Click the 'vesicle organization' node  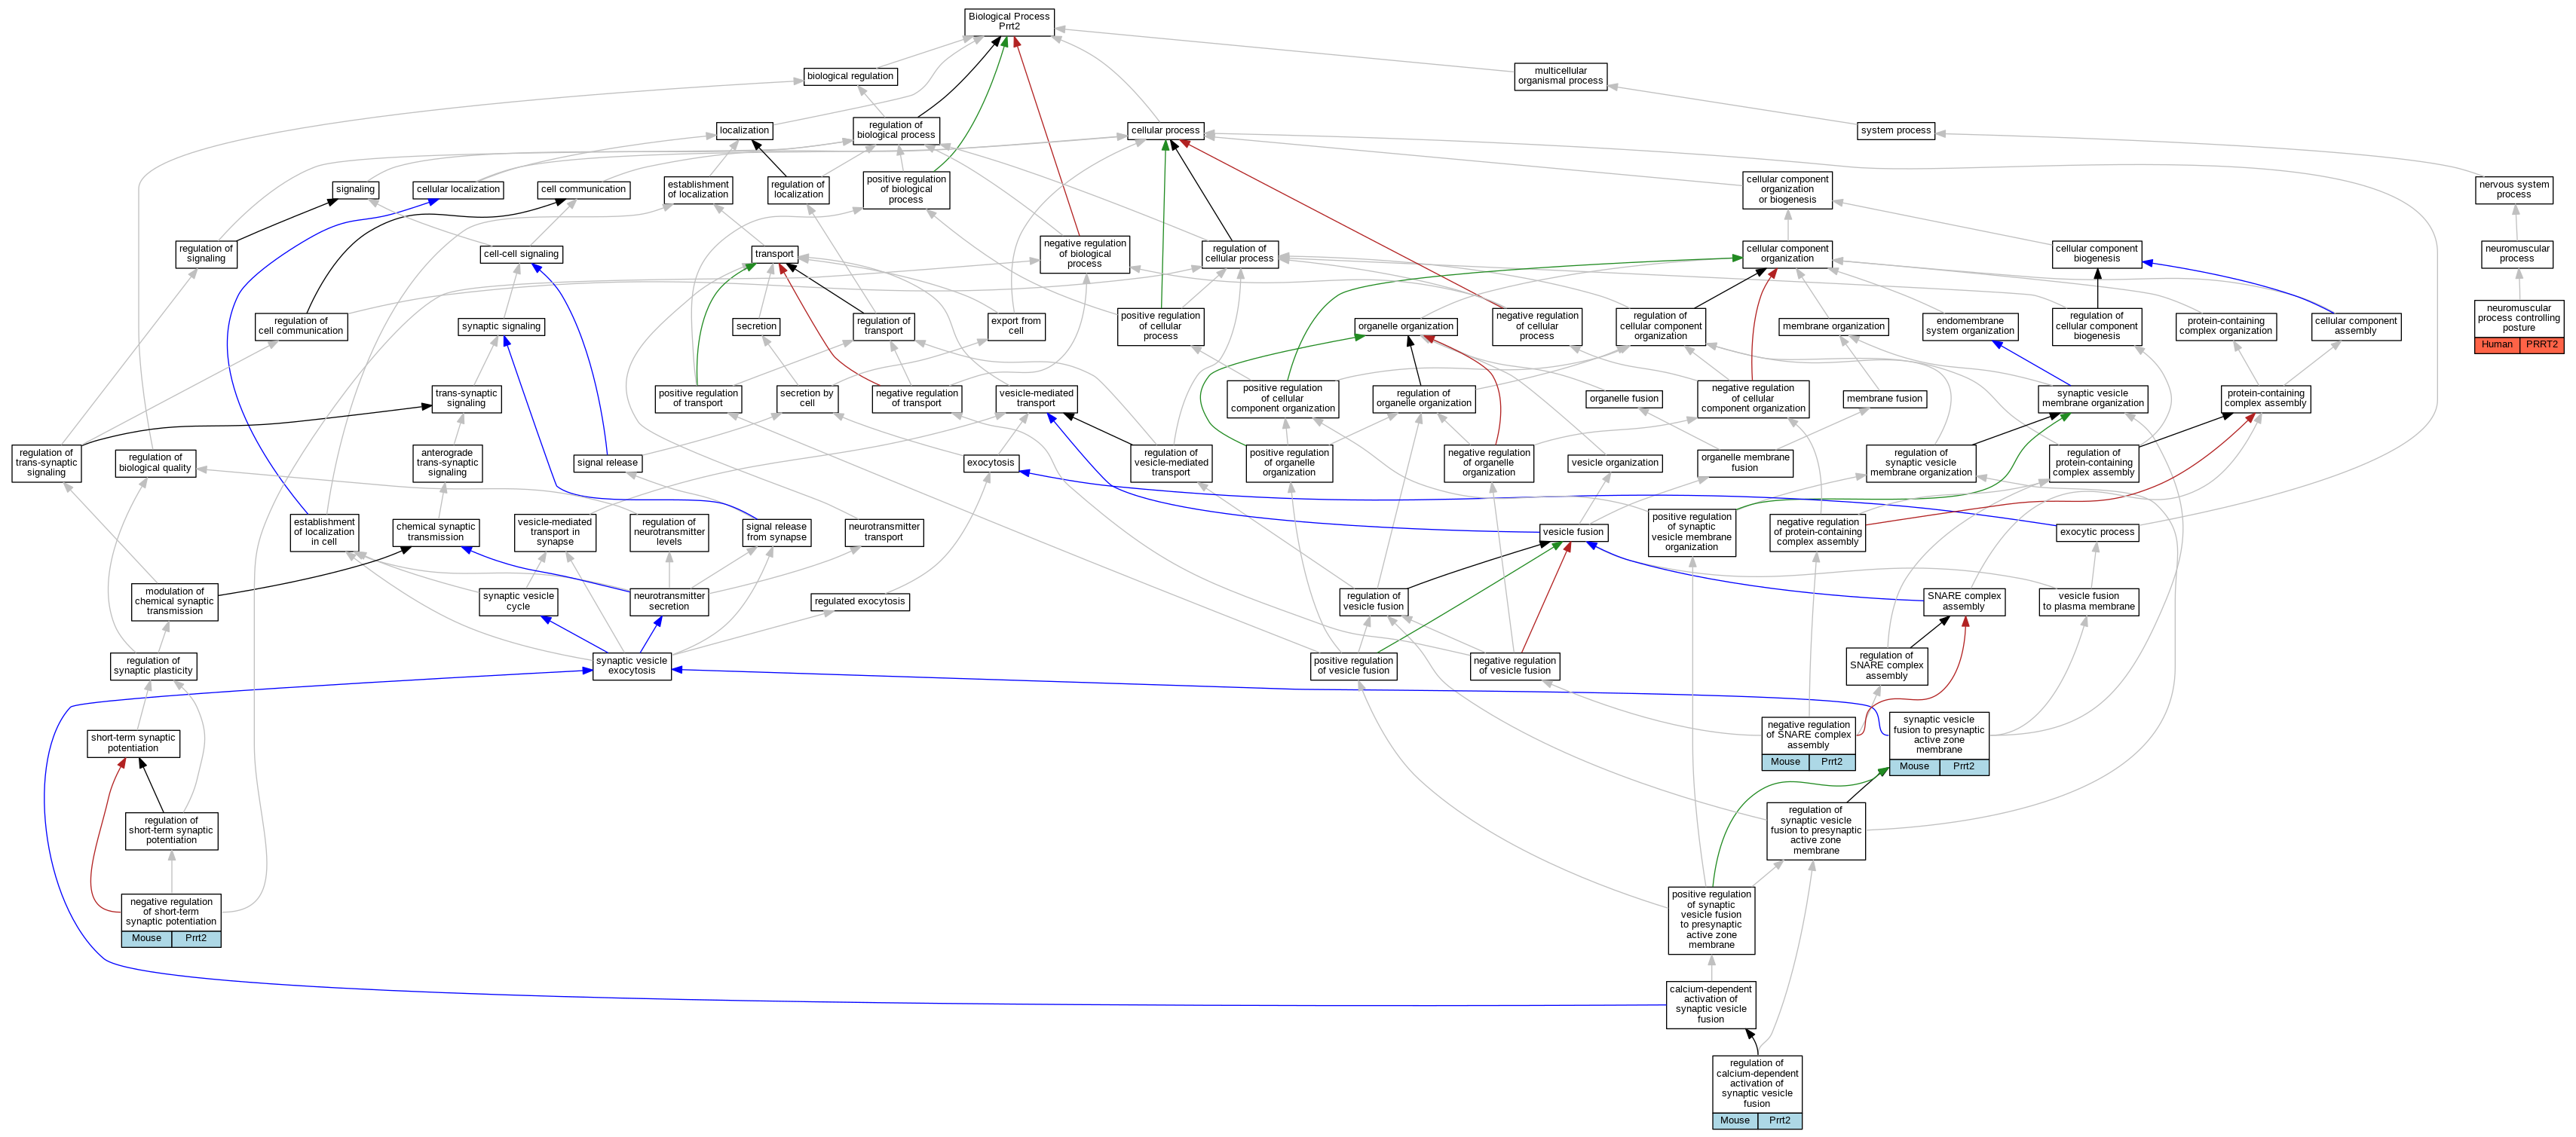tap(1616, 463)
